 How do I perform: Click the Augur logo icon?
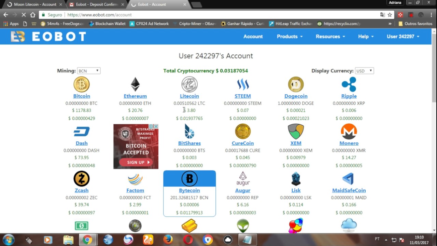243,179
